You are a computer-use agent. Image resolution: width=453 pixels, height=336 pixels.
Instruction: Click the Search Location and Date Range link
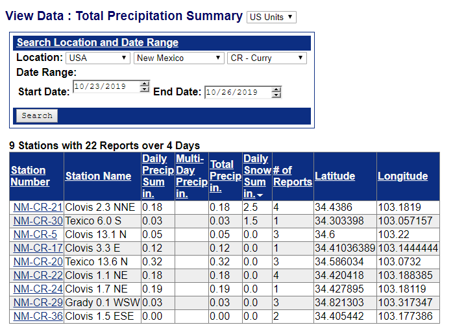[x=97, y=42]
